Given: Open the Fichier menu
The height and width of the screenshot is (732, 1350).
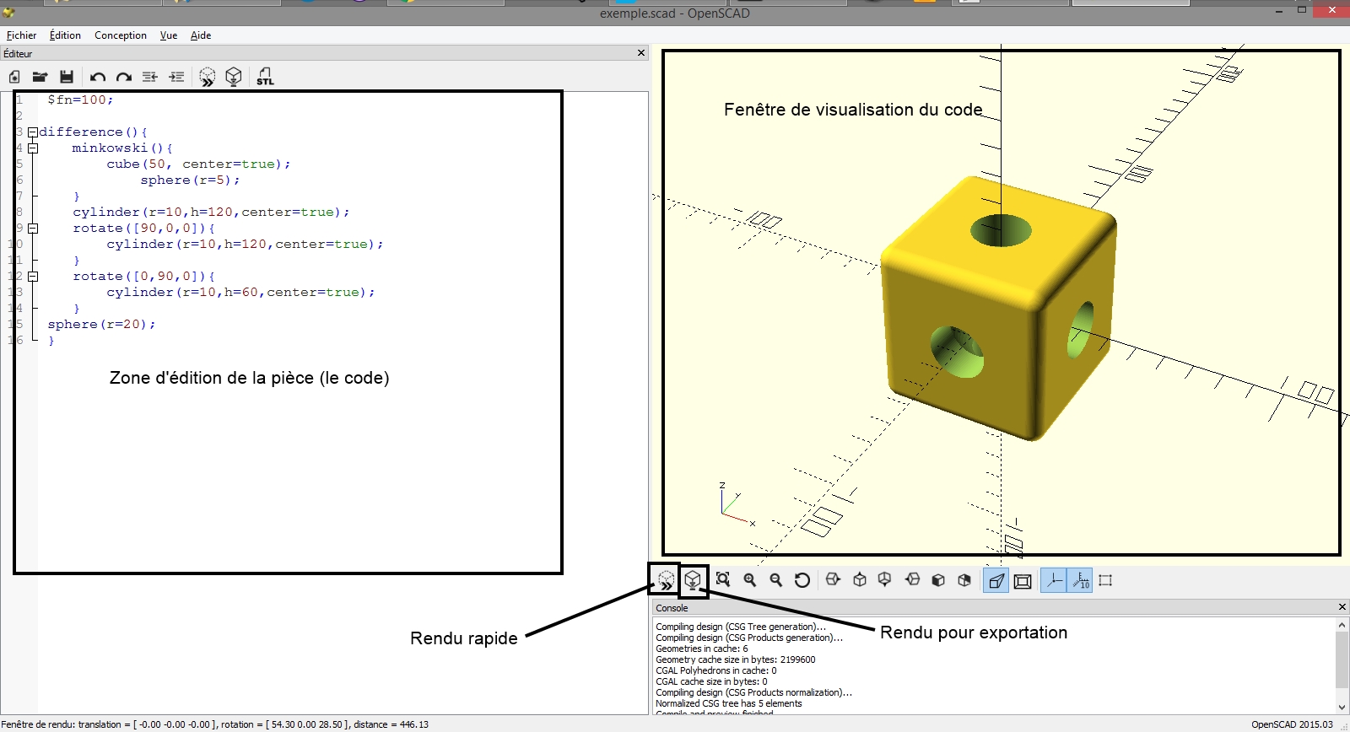Looking at the screenshot, I should pyautogui.click(x=21, y=35).
